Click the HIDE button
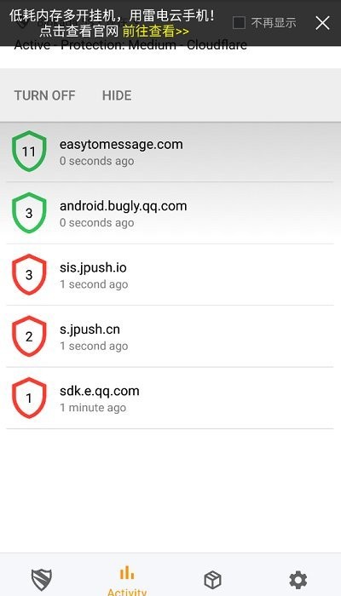This screenshot has width=341, height=596. pyautogui.click(x=117, y=95)
